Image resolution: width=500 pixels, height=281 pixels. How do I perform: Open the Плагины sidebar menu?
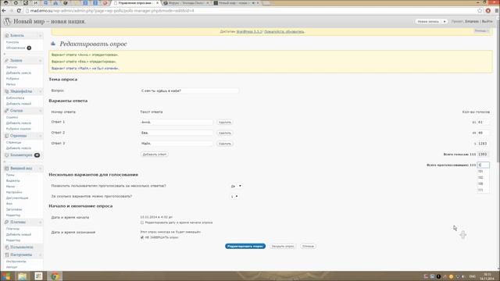[18, 222]
